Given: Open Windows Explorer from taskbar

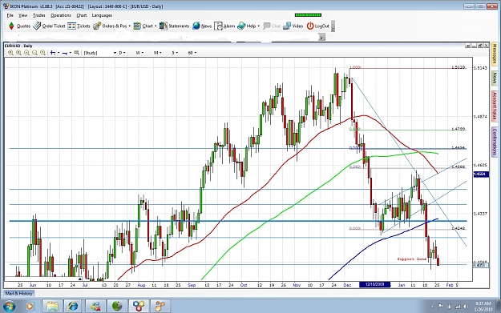Looking at the screenshot, I should coord(52,307).
